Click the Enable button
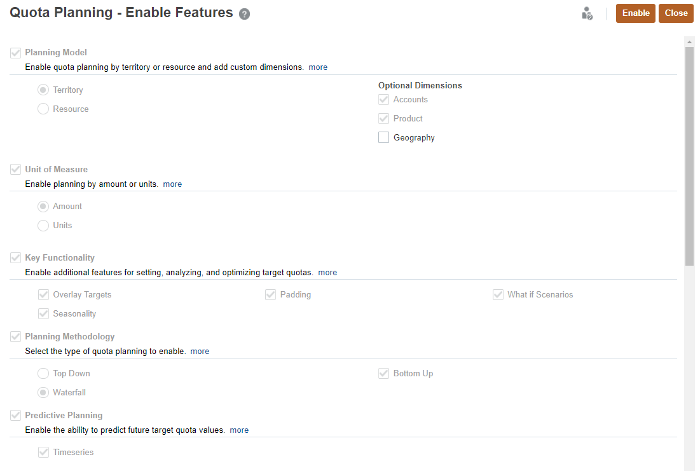This screenshot has height=471, width=700. coord(635,13)
